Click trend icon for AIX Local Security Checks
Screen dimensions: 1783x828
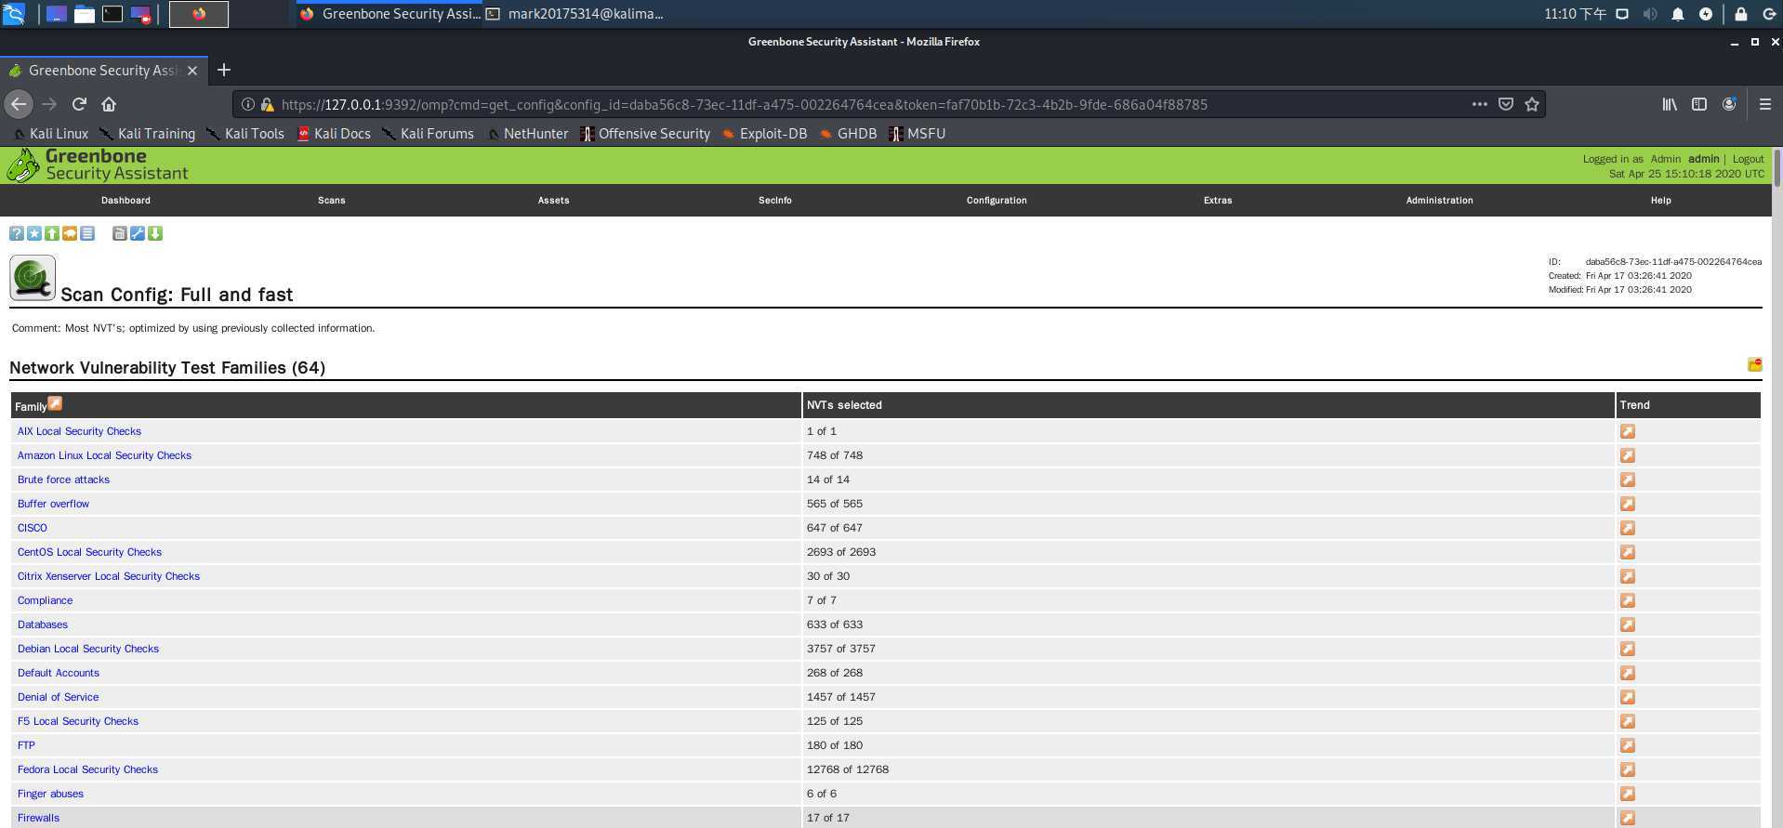(1627, 431)
